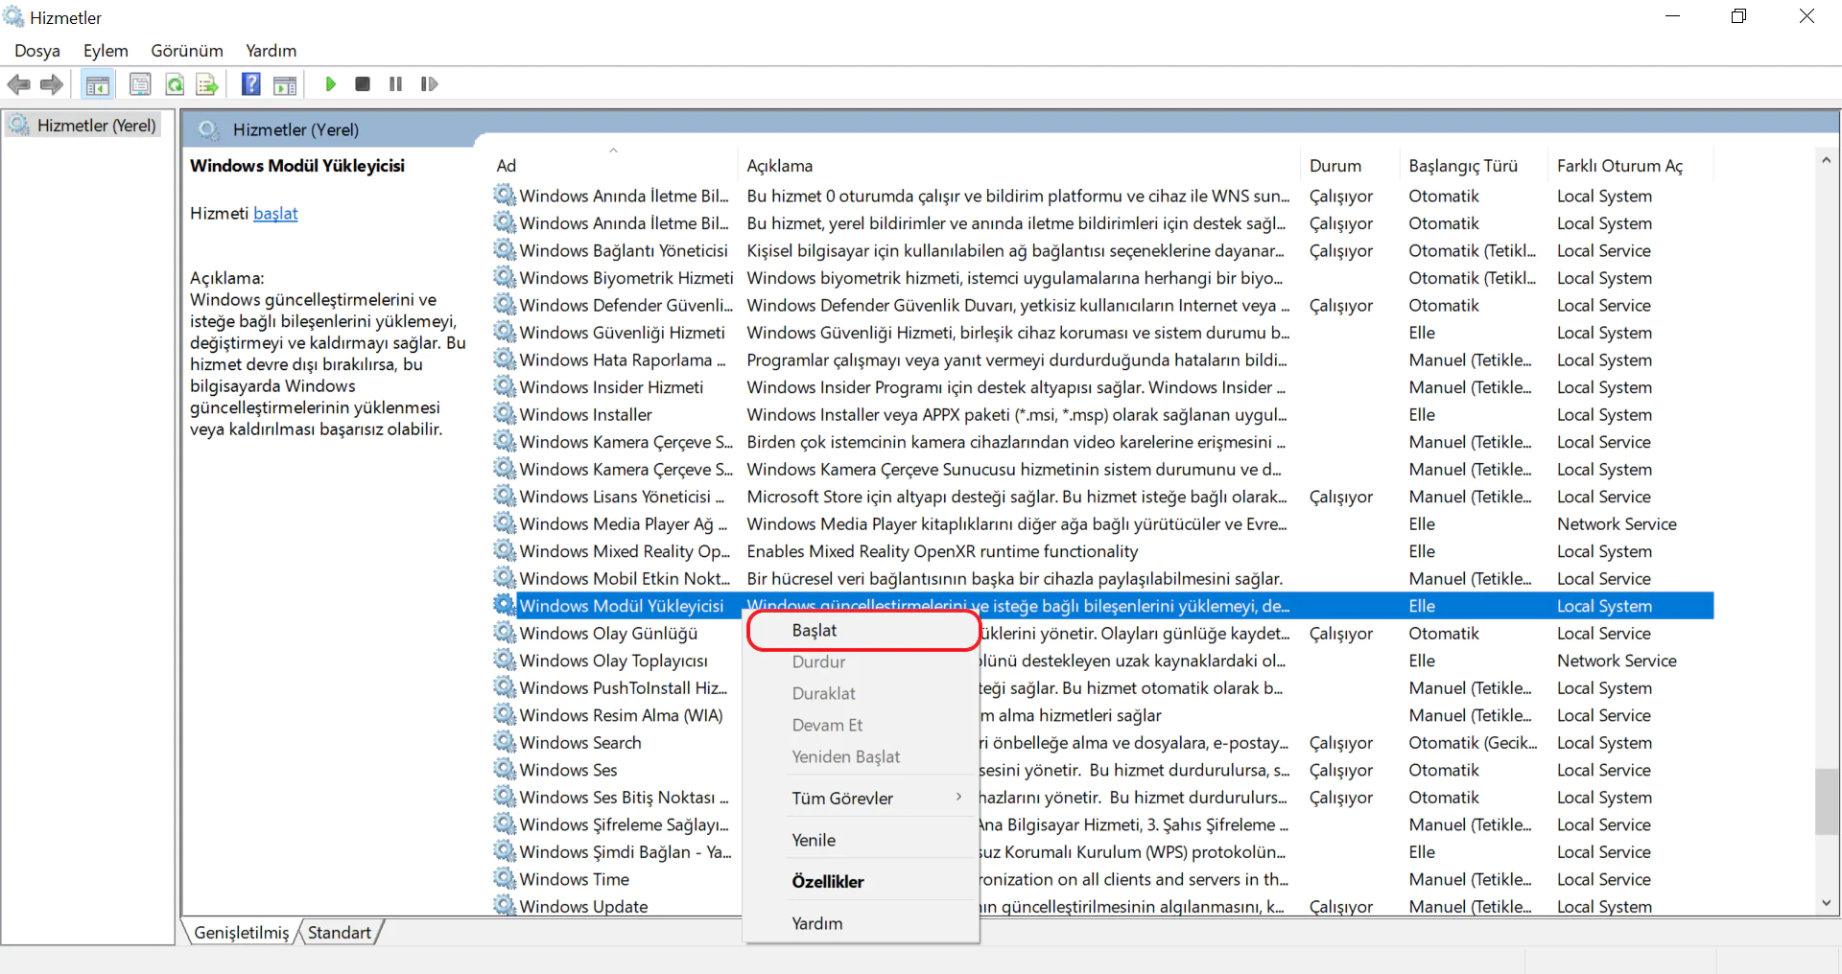Select Hizmetler (Yerel) in the tree
The height and width of the screenshot is (974, 1842).
pos(96,126)
